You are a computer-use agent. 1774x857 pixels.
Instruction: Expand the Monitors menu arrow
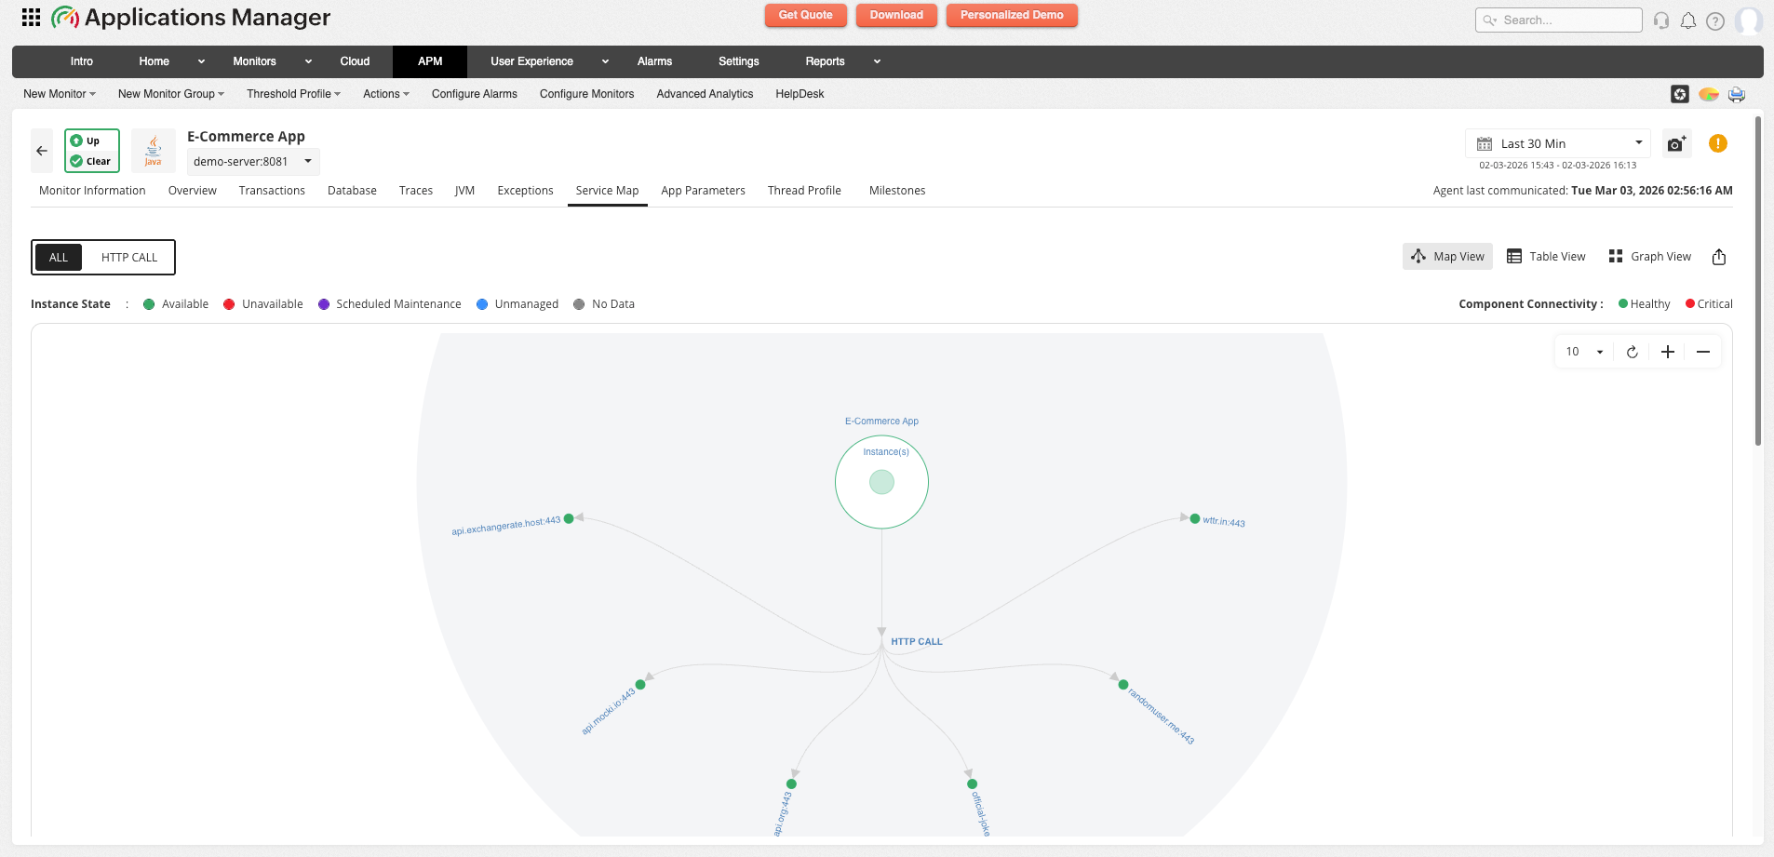pos(308,61)
